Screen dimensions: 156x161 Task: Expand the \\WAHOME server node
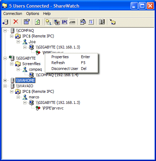coord(5,80)
